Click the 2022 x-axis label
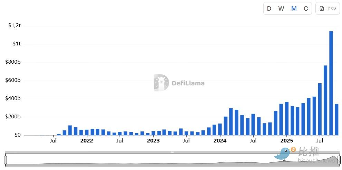342x170 pixels. (x=86, y=140)
